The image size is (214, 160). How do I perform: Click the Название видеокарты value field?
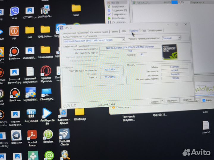pos(130,47)
